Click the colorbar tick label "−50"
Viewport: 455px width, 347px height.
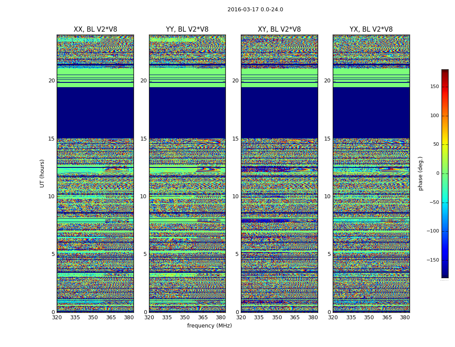pyautogui.click(x=434, y=203)
